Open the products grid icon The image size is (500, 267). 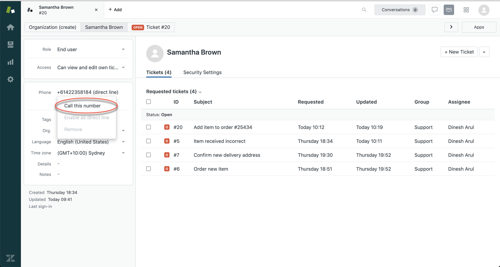[x=466, y=10]
